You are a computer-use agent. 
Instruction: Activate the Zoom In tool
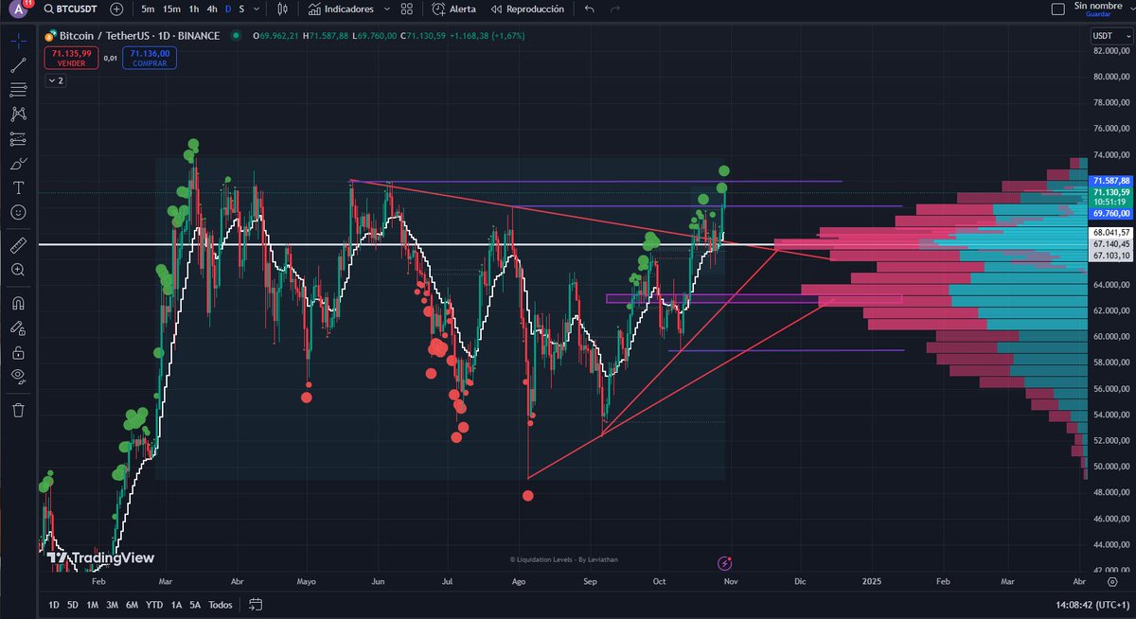pyautogui.click(x=19, y=270)
